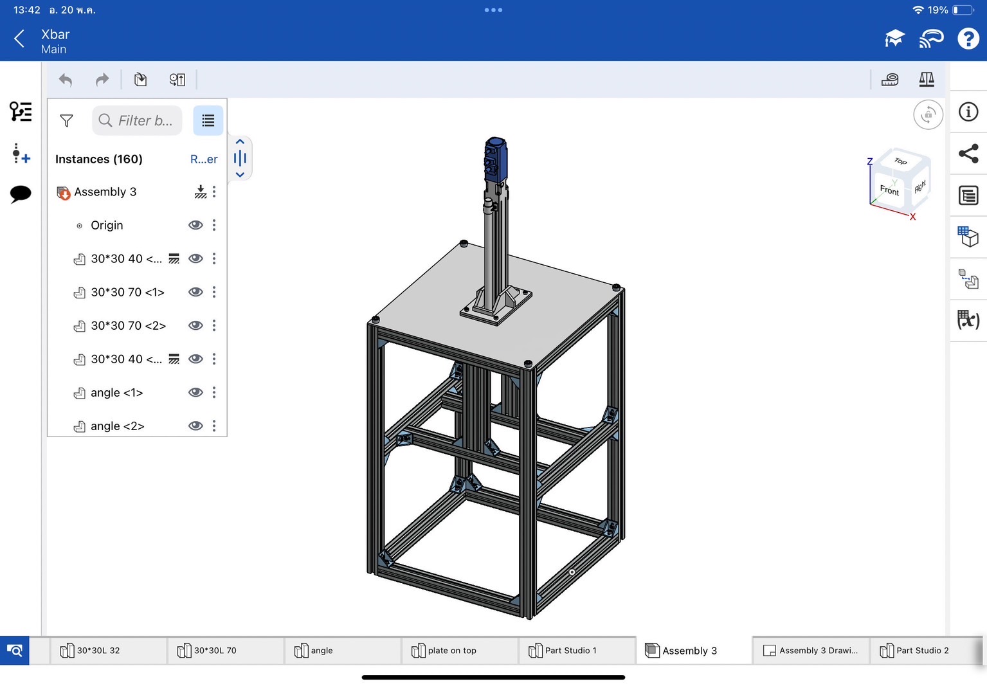Click the share icon on right sidebar
The image size is (987, 686).
point(968,154)
